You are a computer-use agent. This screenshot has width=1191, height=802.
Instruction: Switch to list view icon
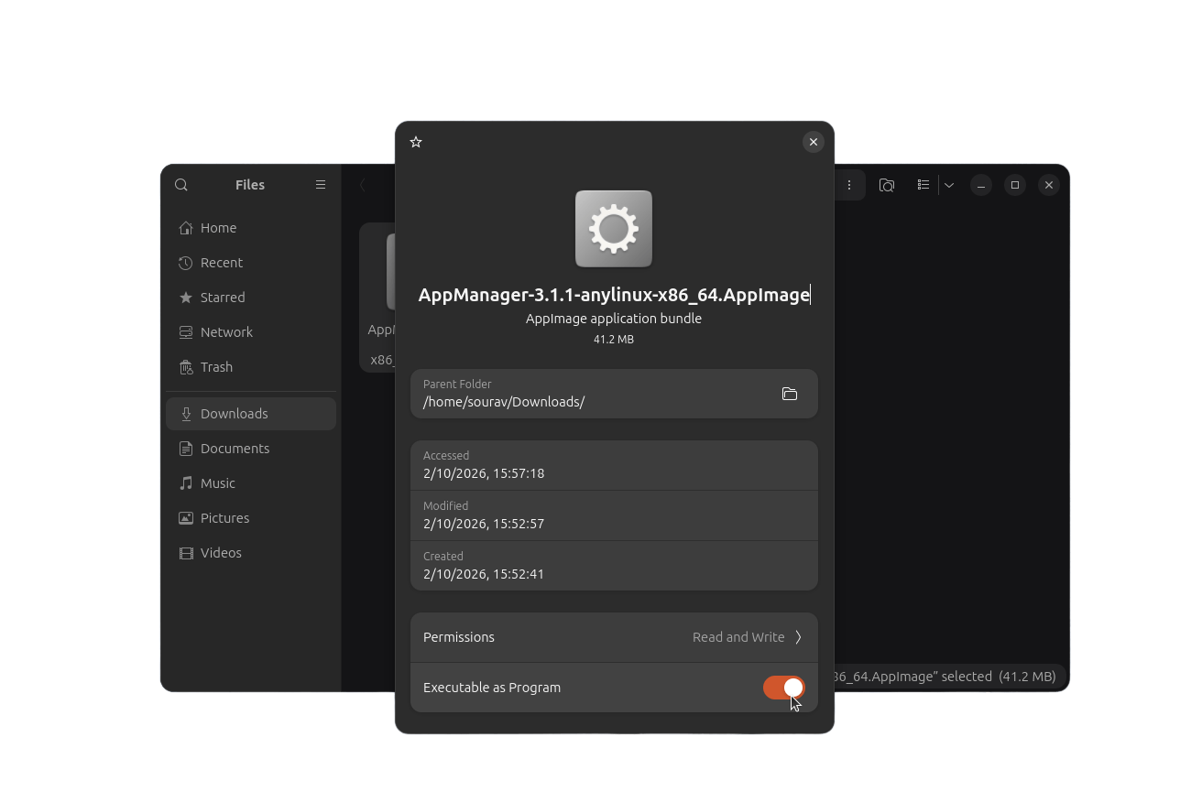coord(923,185)
